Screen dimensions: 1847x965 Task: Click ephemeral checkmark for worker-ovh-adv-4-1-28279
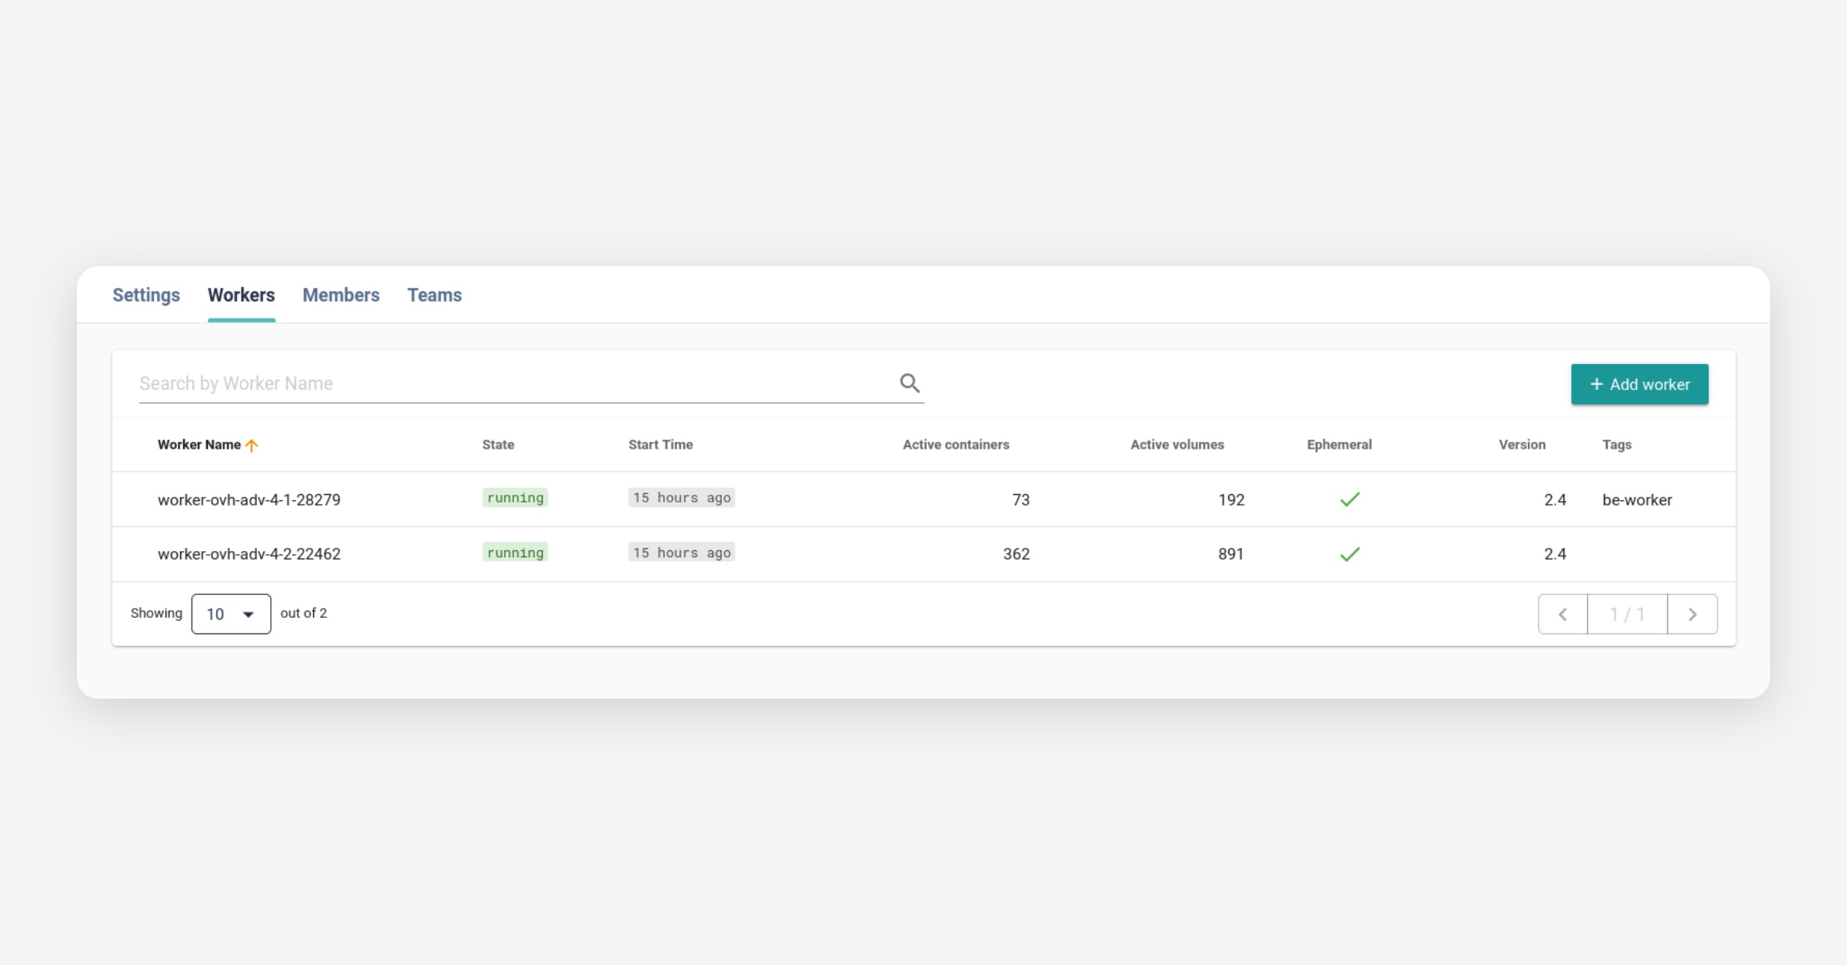click(1350, 499)
